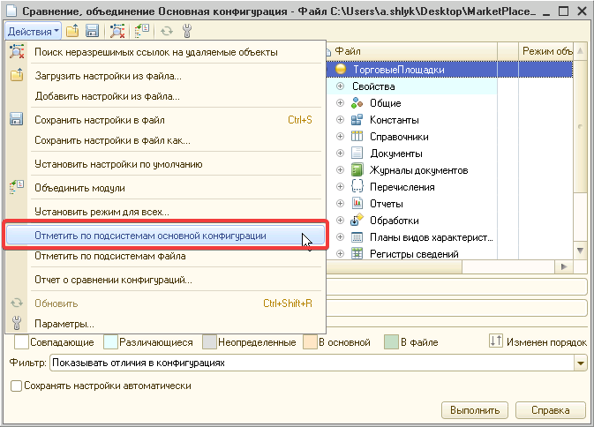Click the Журналы документов green icon
Viewport: 594px width, 427px height.
click(x=357, y=170)
